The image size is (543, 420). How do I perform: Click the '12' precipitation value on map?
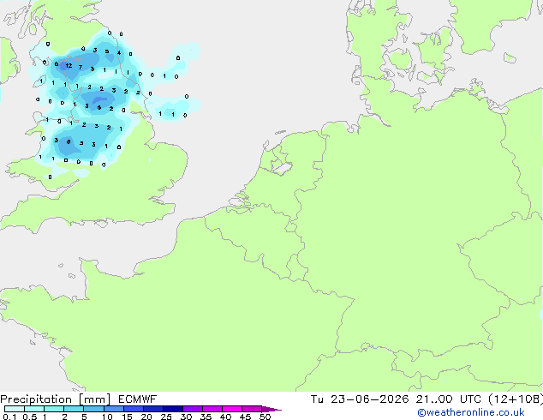pyautogui.click(x=69, y=65)
